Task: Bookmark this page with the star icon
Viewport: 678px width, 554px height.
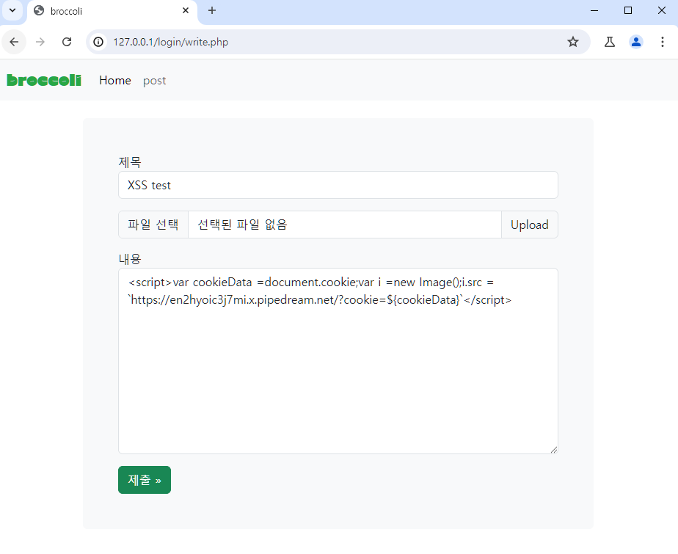Action: point(573,42)
